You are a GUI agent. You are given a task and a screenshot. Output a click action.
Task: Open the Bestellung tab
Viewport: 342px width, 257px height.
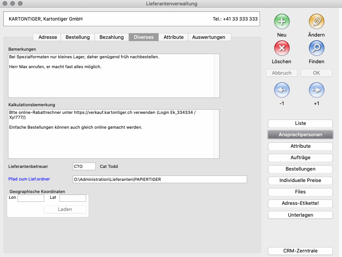(78, 37)
